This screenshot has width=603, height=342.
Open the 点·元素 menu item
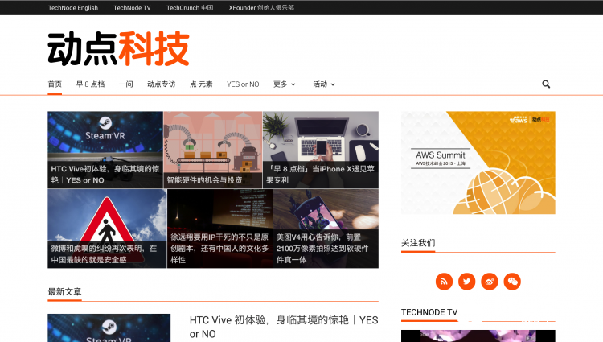click(201, 84)
